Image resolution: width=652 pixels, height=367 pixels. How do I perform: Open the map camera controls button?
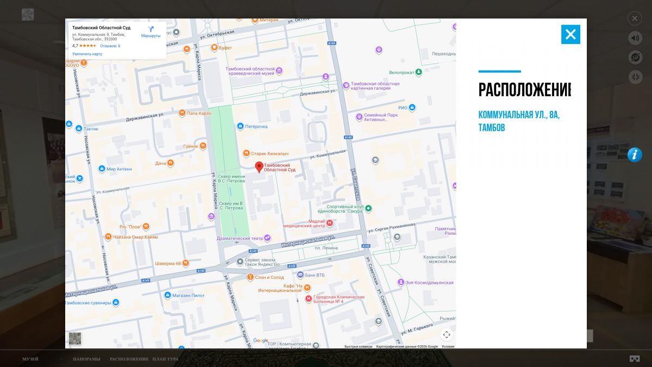coord(446,334)
